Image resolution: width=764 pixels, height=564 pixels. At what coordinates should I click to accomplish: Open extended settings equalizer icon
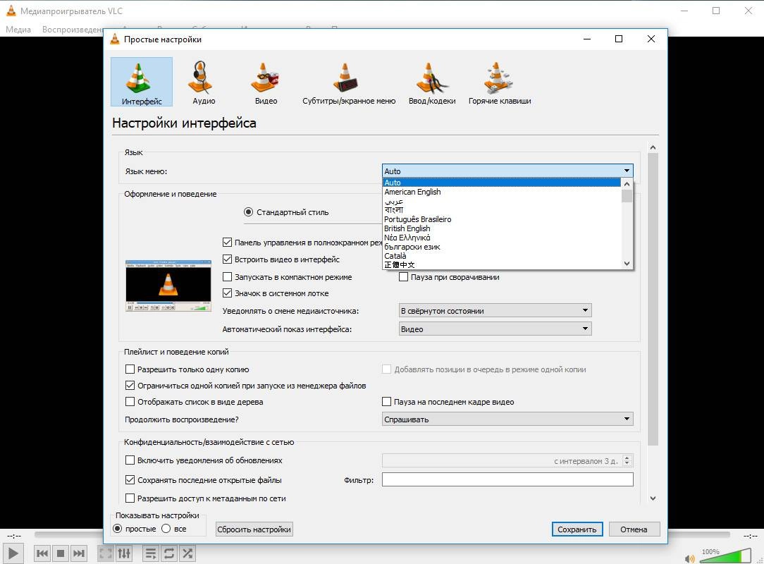point(124,553)
